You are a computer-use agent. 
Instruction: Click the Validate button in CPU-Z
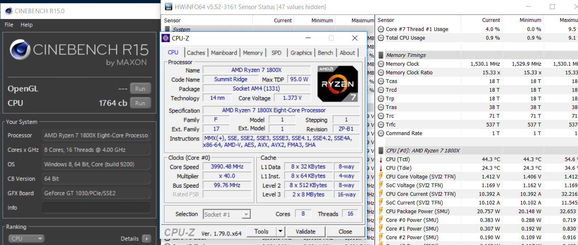(x=306, y=231)
